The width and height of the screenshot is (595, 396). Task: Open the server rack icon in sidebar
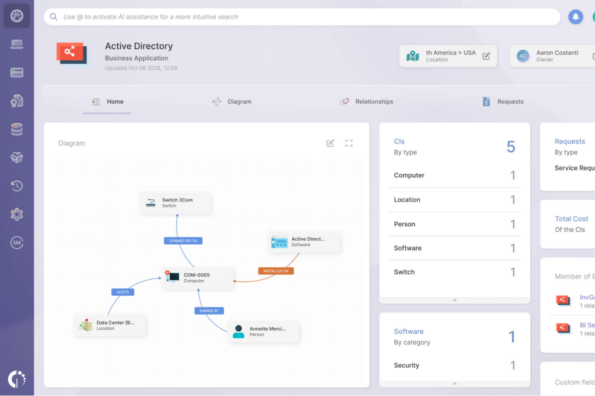(17, 73)
